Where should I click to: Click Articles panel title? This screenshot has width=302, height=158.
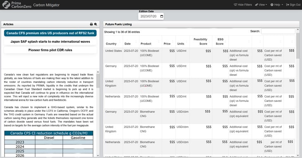[x=8, y=24]
